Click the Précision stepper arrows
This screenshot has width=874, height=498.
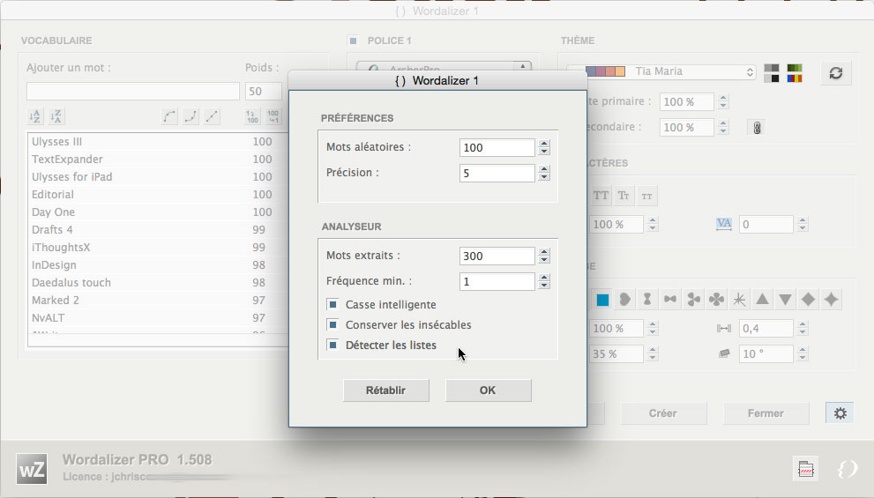[x=544, y=174]
